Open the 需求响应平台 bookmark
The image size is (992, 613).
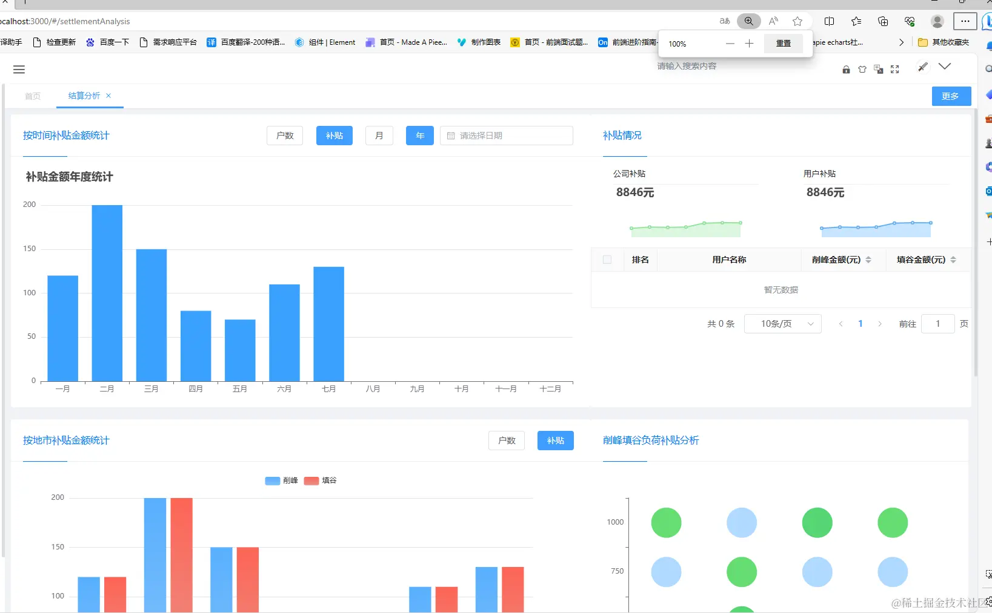[x=168, y=42]
